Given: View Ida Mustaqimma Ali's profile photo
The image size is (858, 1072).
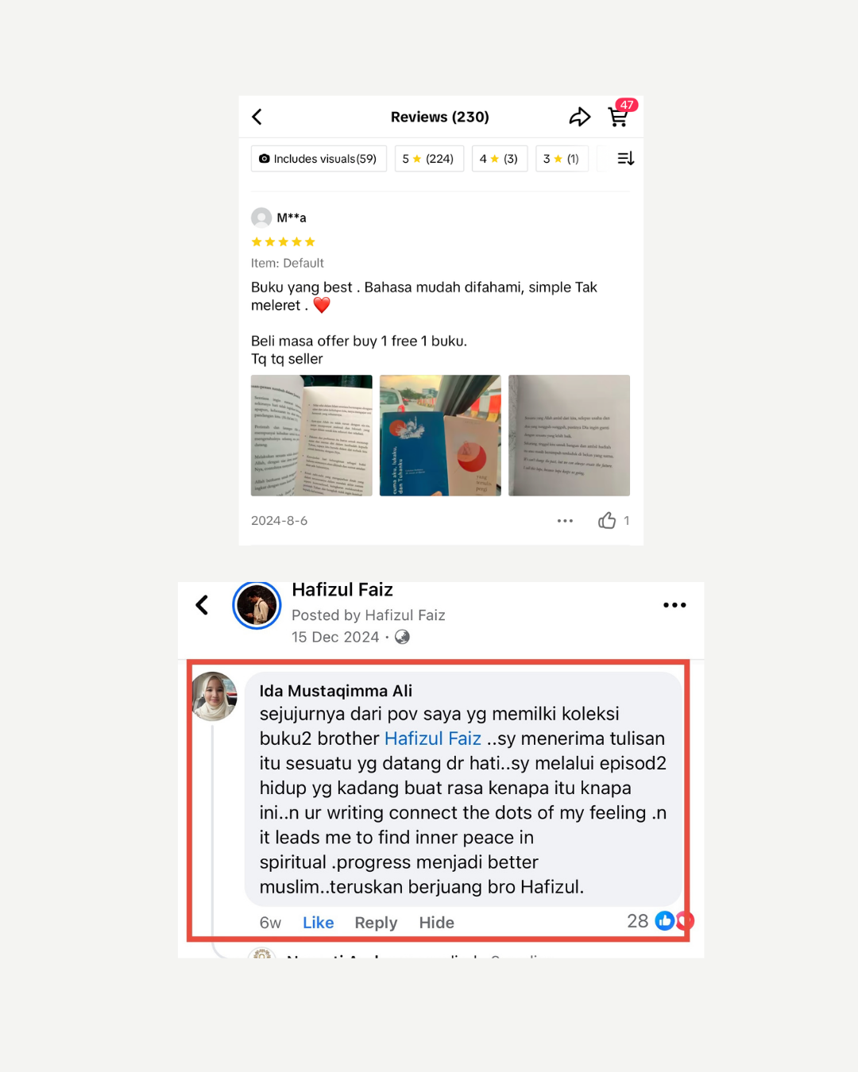Looking at the screenshot, I should [x=214, y=696].
